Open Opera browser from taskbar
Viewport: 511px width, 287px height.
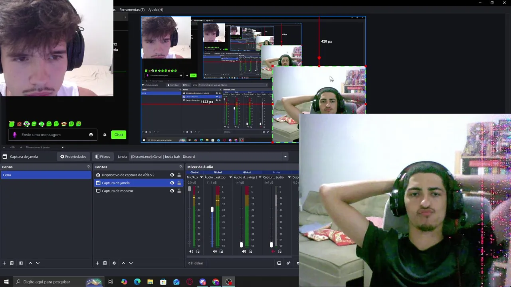pos(189,282)
